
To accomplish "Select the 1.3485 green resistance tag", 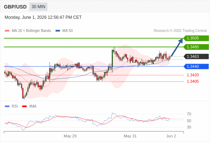I will pyautogui.click(x=196, y=47).
